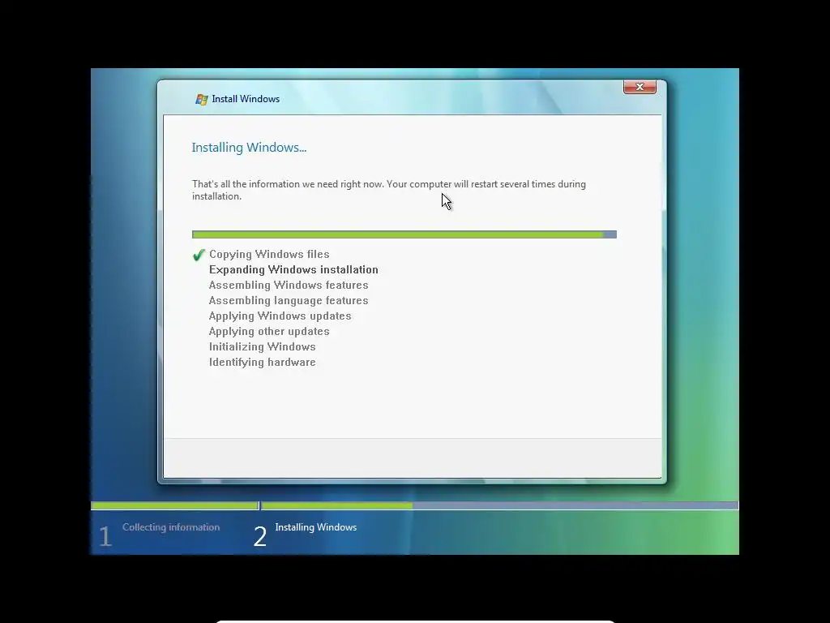Click "Collecting information" stage label
The image size is (830, 623).
[x=171, y=527]
